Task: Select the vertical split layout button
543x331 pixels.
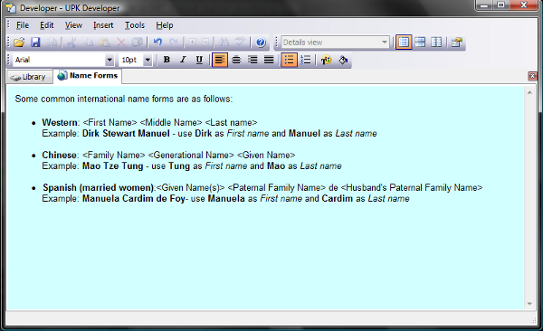Action: click(x=436, y=43)
